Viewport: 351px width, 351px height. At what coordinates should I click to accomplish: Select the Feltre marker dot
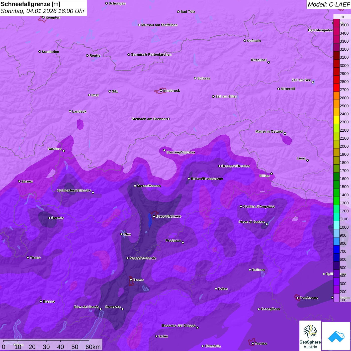(x=216, y=289)
